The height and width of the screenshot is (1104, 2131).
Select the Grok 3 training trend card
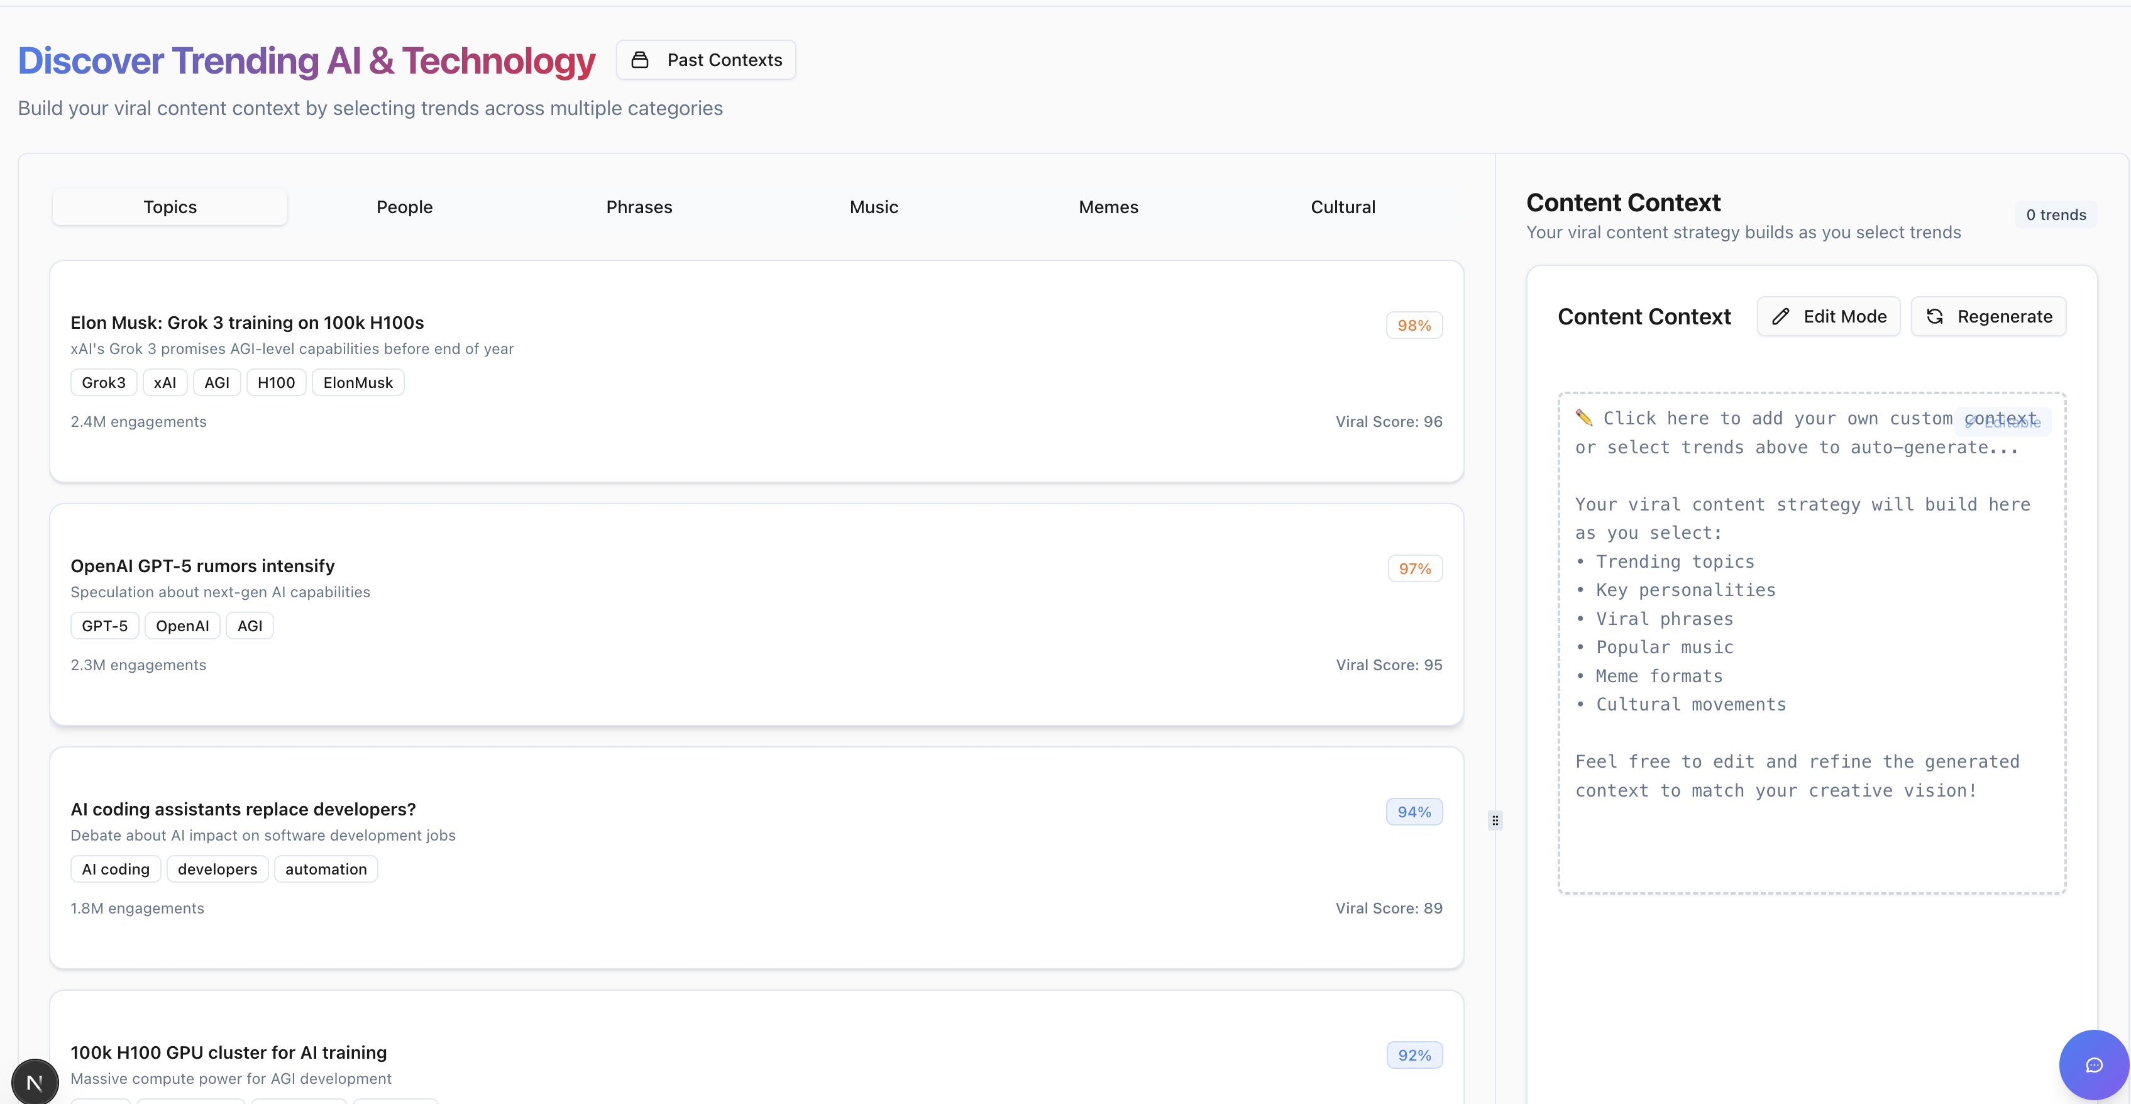point(756,371)
